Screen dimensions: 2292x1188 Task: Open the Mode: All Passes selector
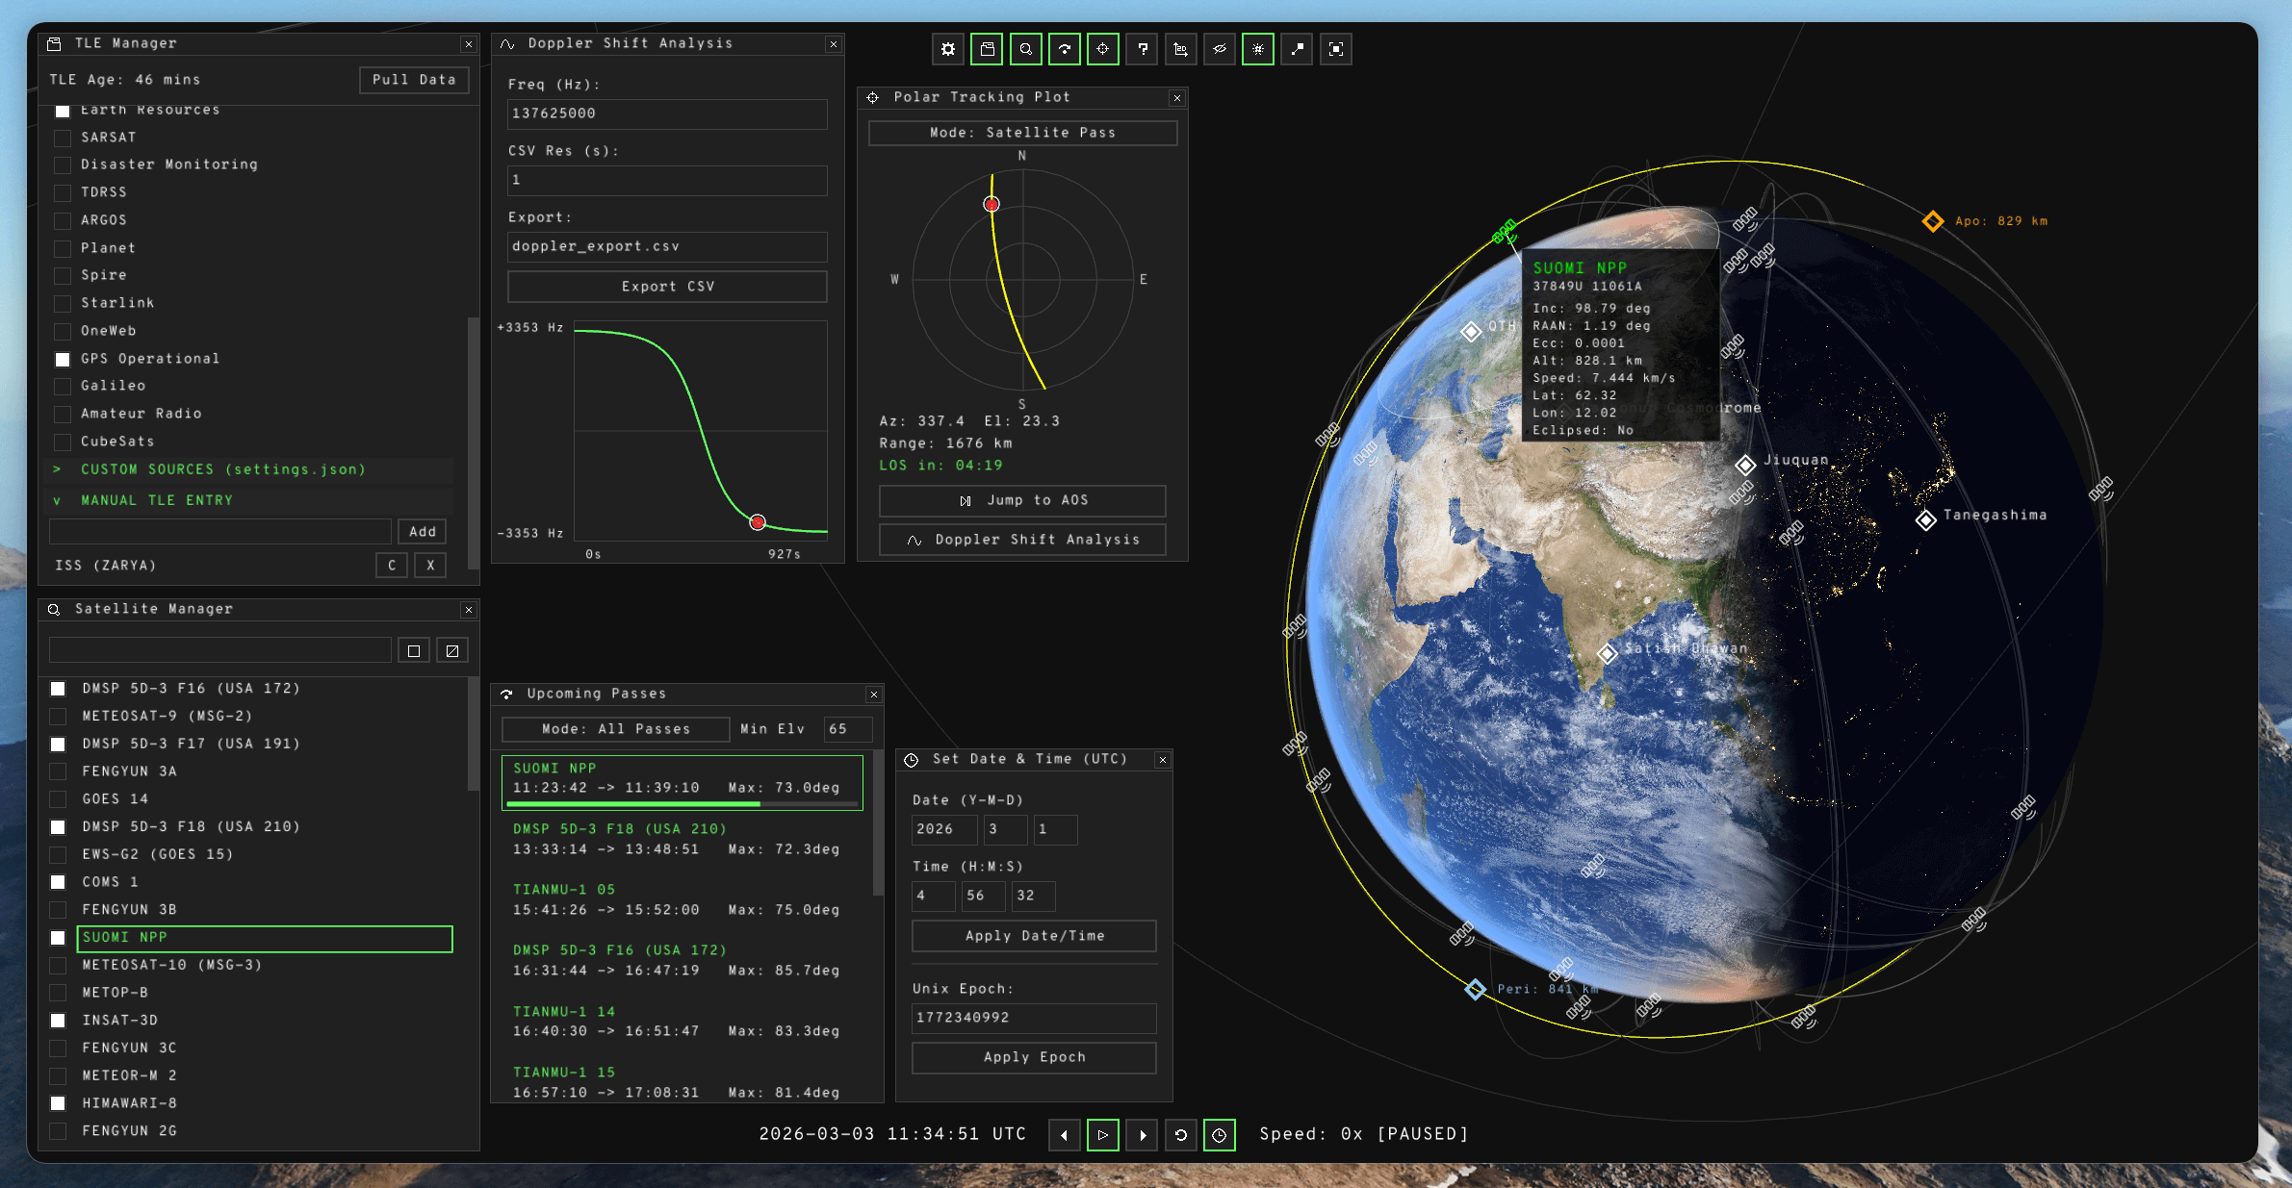click(x=615, y=728)
